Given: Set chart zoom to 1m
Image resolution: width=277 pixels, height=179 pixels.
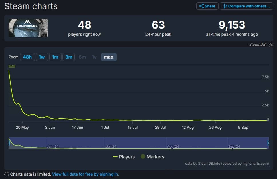Looking at the screenshot, I should [55, 57].
